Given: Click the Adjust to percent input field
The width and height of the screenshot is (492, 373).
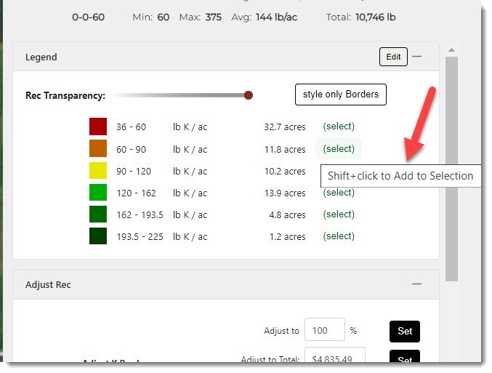Looking at the screenshot, I should tap(324, 330).
